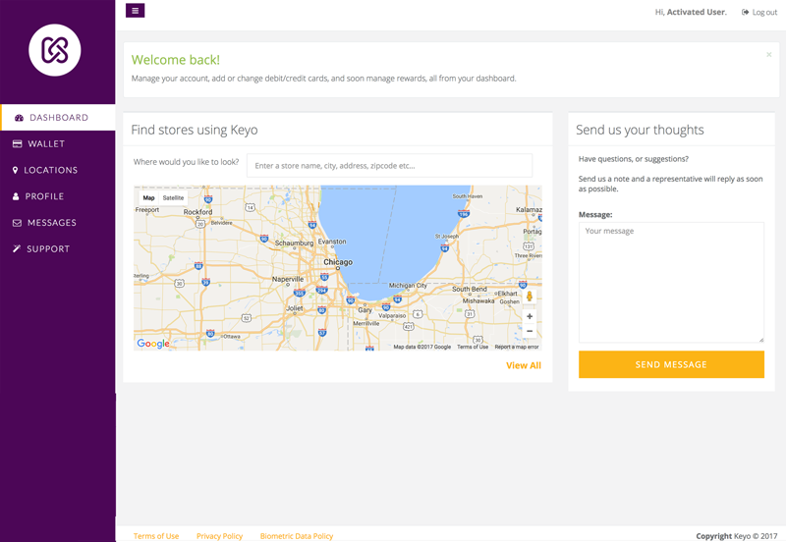Open the Locations menu item
This screenshot has width=786, height=542.
pyautogui.click(x=58, y=170)
